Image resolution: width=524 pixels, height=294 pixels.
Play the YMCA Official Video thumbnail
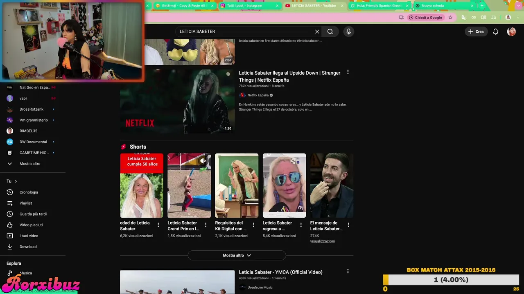click(x=177, y=282)
